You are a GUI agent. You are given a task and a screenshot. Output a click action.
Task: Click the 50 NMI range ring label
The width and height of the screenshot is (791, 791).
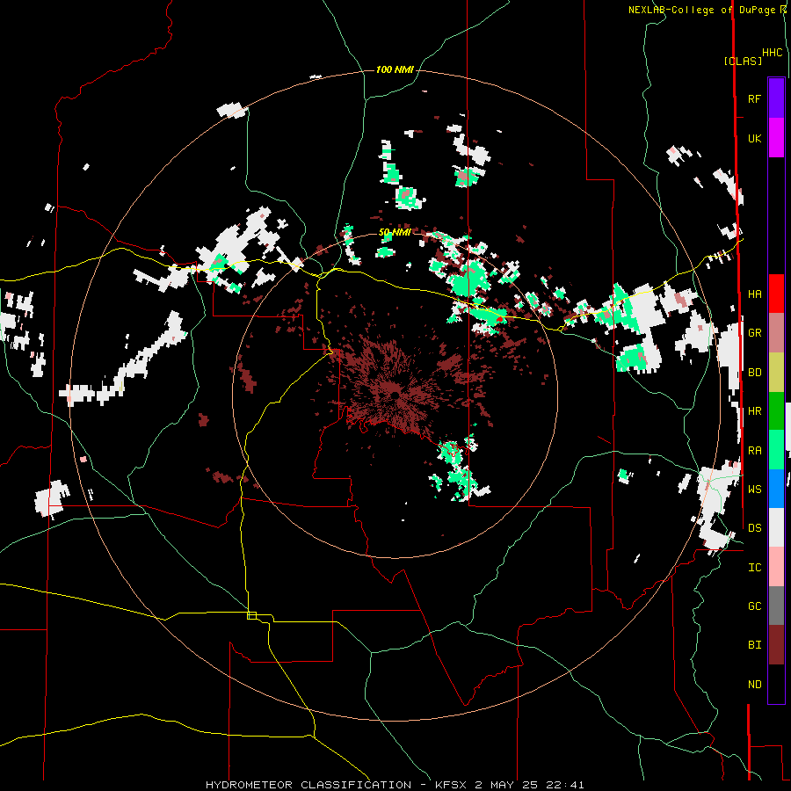click(395, 233)
